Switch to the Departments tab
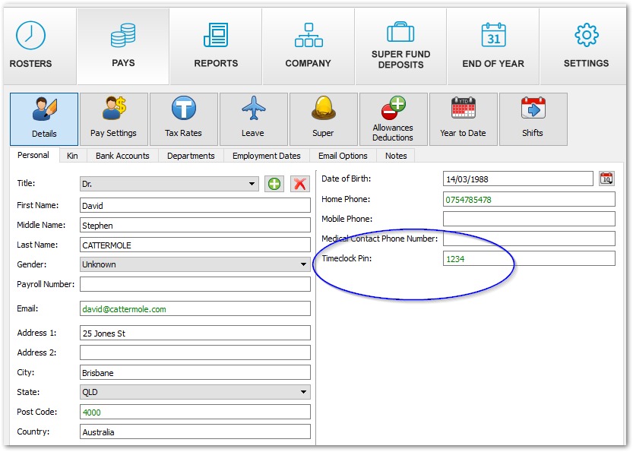 [191, 156]
